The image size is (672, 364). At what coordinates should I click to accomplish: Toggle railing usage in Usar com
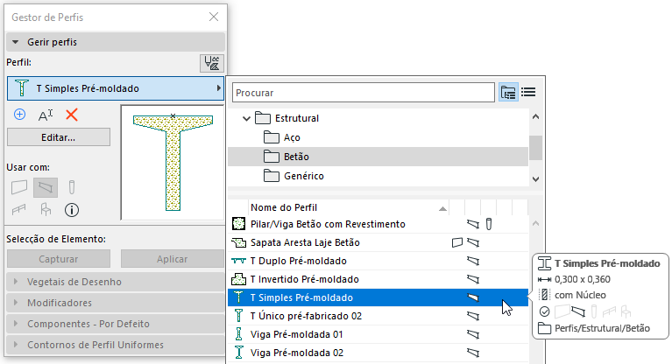point(19,210)
